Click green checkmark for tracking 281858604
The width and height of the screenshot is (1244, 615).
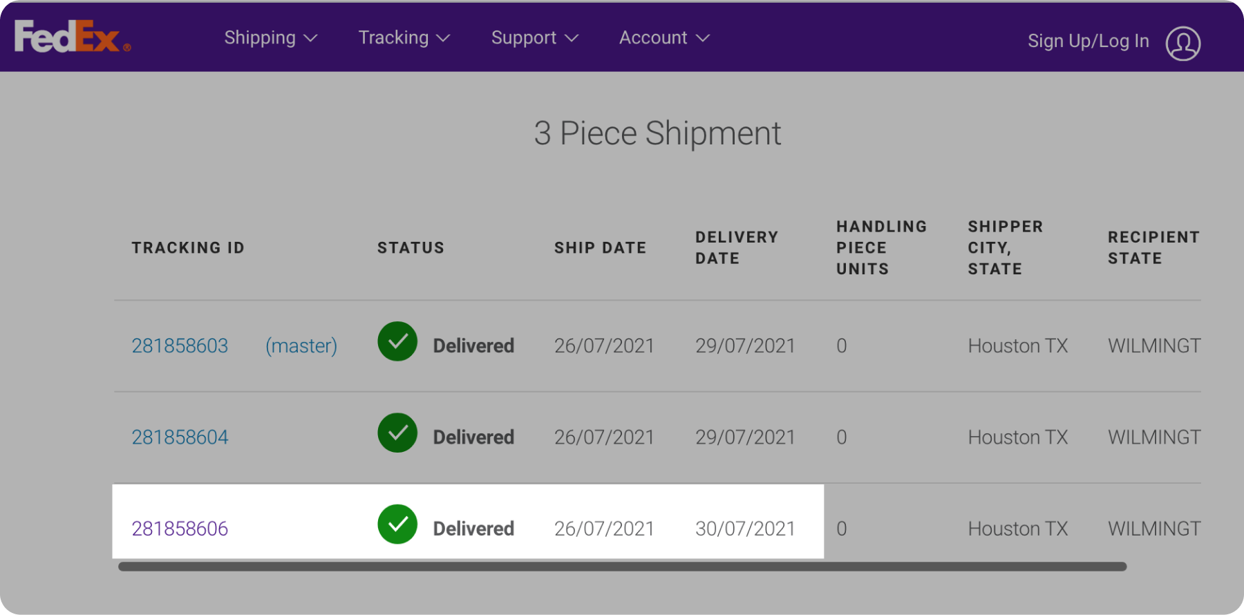pyautogui.click(x=397, y=433)
